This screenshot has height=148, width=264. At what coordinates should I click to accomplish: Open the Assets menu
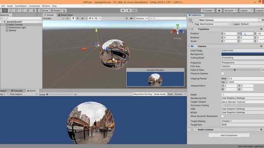click(10, 6)
